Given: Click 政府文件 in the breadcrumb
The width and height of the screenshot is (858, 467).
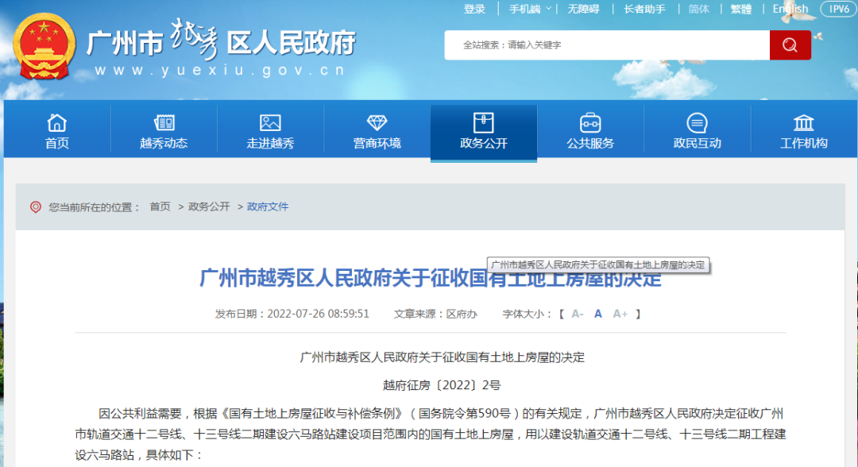Looking at the screenshot, I should (268, 206).
